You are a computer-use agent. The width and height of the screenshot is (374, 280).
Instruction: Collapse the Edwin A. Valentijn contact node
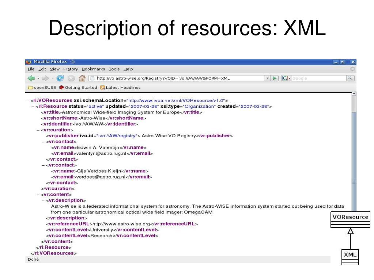(x=43, y=142)
